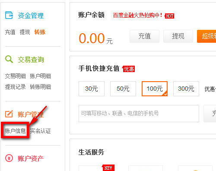
Task: Click the 手机快捷充值 heading
Action: tap(99, 68)
